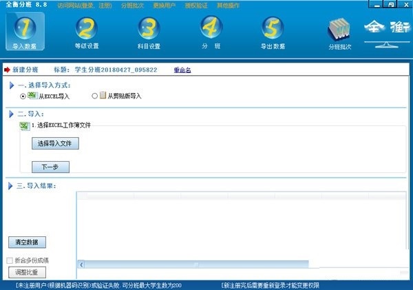The height and width of the screenshot is (290, 413).
Task: Click 选择导入文件 button
Action: [x=55, y=144]
